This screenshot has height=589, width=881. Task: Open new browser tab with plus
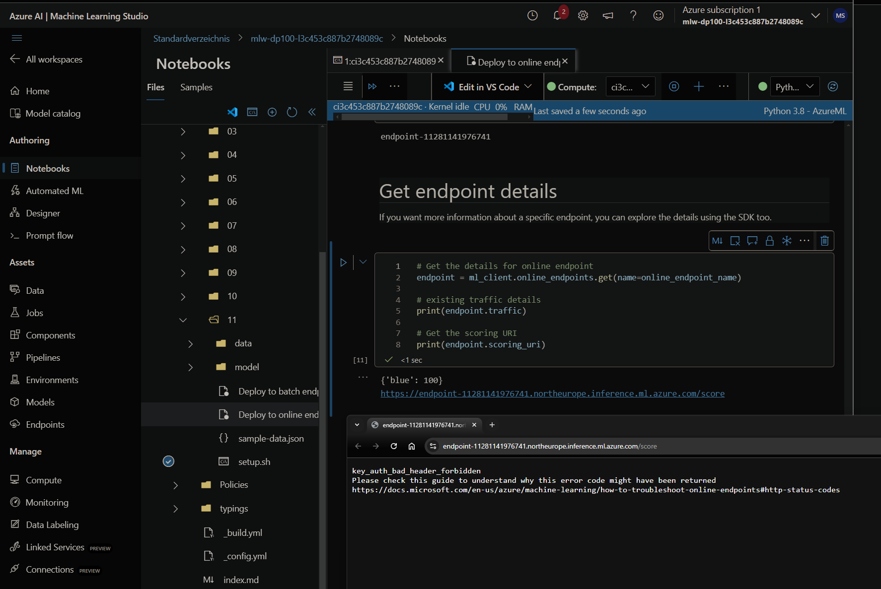[x=492, y=425]
